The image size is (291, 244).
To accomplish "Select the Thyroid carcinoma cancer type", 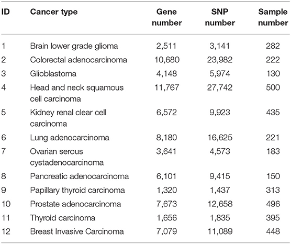I will pos(62,218).
